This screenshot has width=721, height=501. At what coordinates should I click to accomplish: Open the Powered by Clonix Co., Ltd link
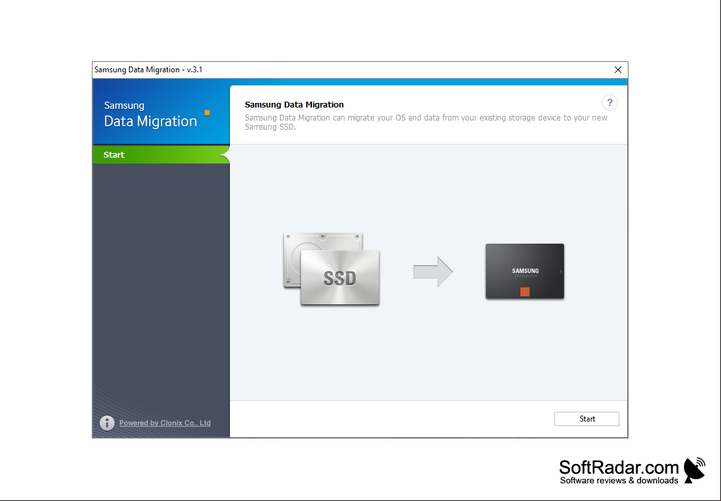click(165, 423)
